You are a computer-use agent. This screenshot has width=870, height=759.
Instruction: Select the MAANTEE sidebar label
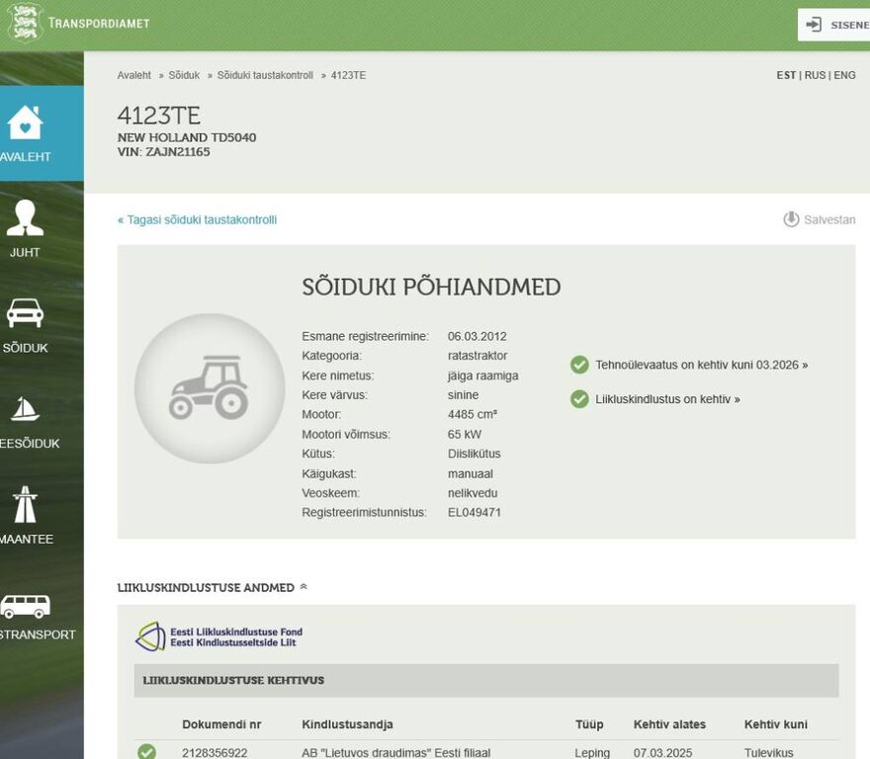tap(26, 539)
